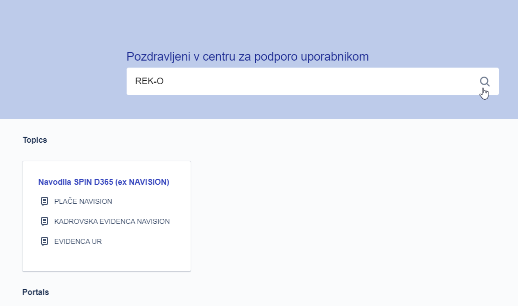The height and width of the screenshot is (306, 518).
Task: Click the word UR in the last article
Action: 97,241
